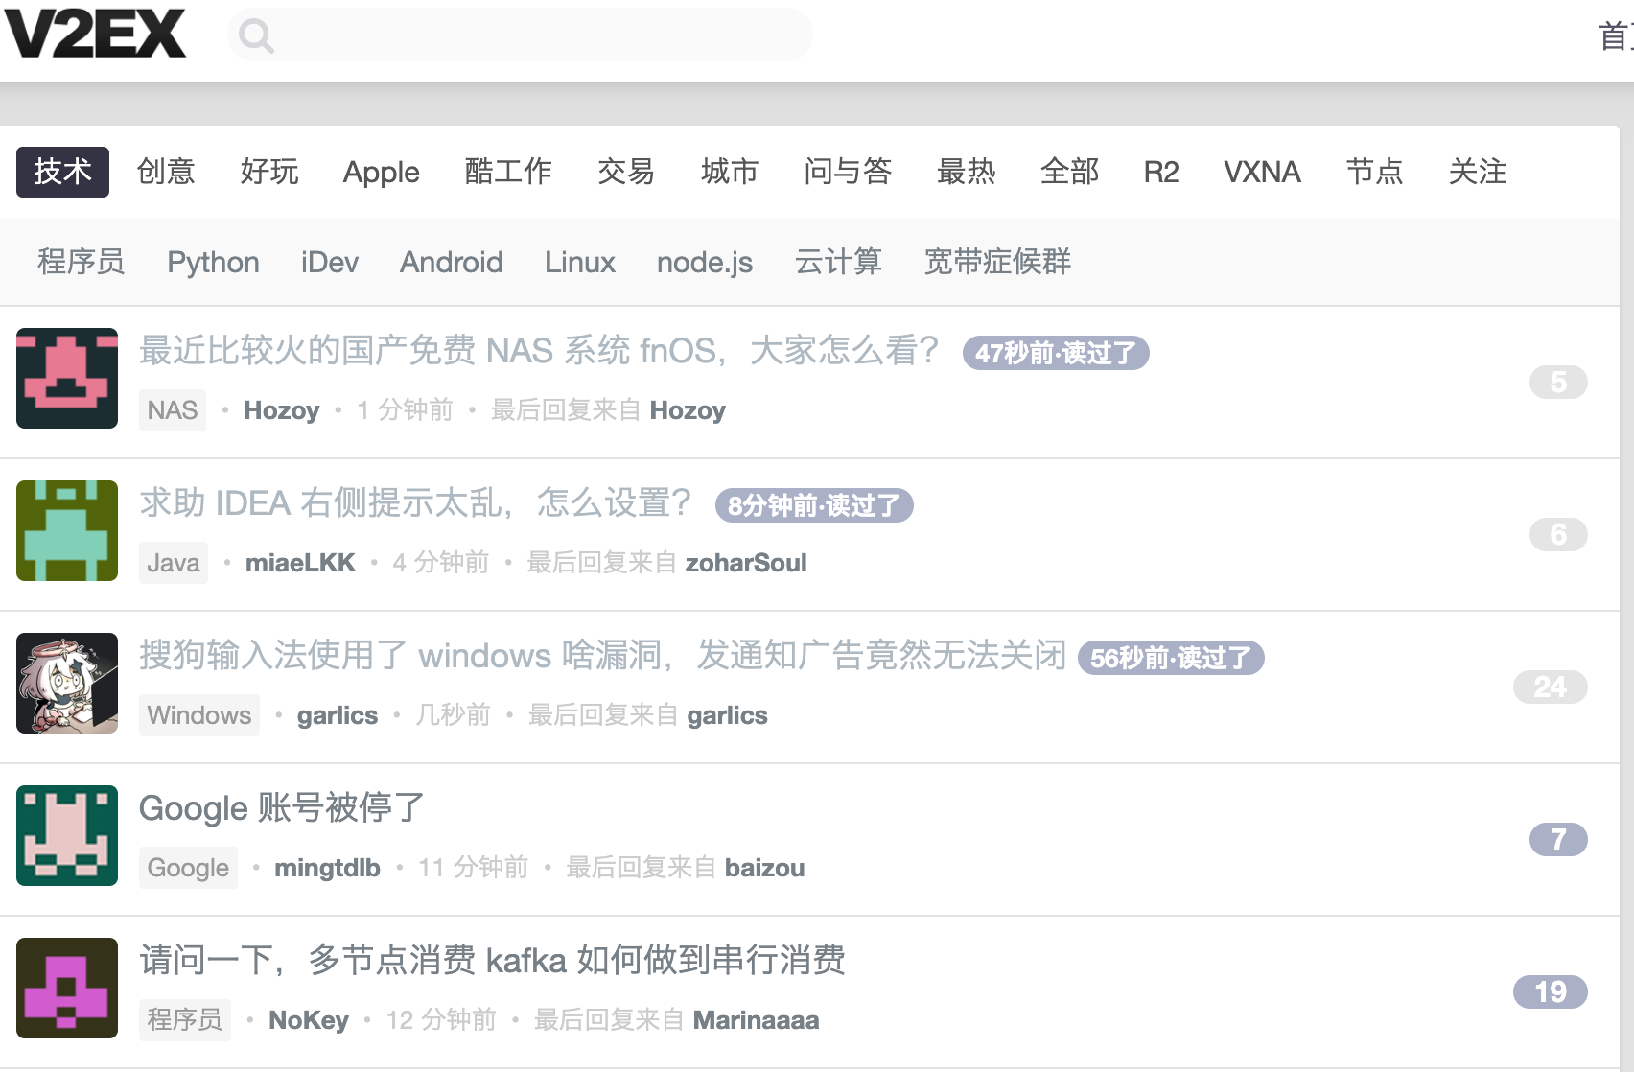Open the 问与答 tab
Viewport: 1634px width, 1072px height.
coord(848,172)
